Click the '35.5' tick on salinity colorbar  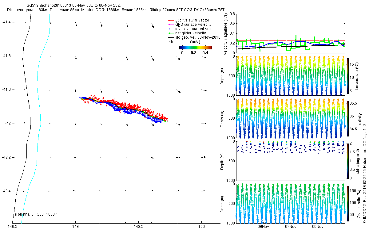(354, 104)
